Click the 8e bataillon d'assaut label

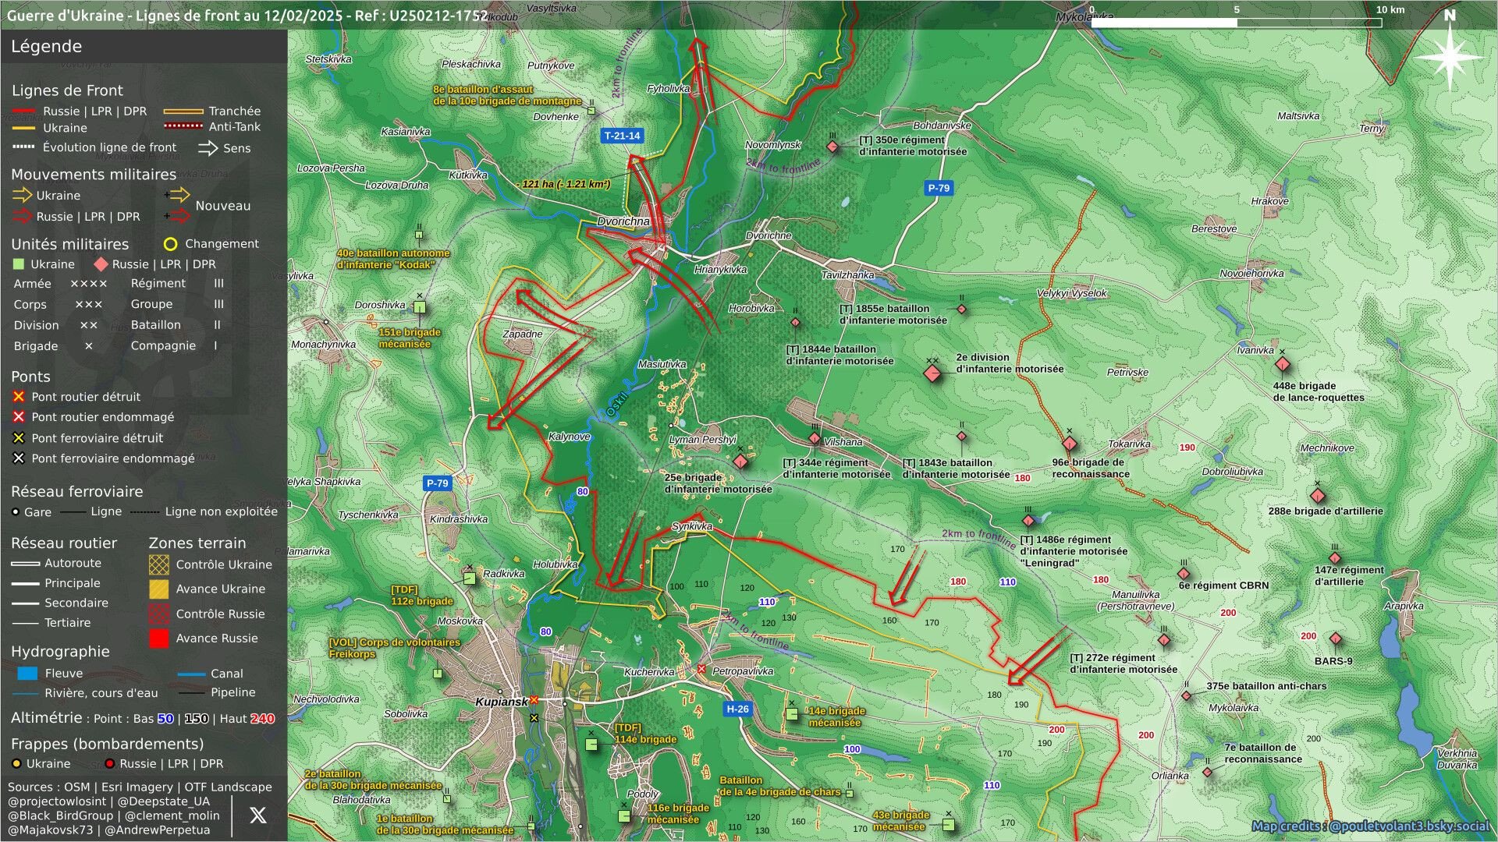[x=508, y=95]
